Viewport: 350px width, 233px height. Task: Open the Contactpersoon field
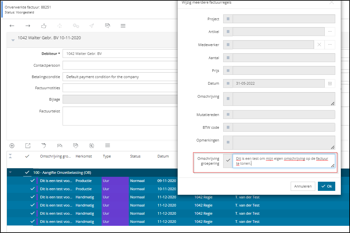[120, 65]
